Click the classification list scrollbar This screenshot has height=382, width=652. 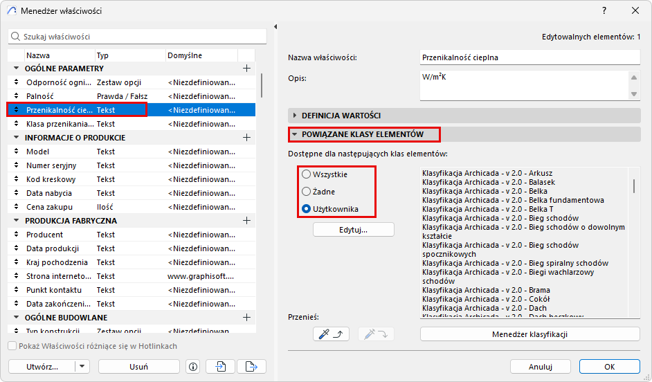tap(634, 185)
